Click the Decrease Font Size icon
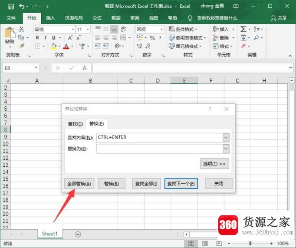Viewport: 296px width, 248px height. tap(79, 38)
